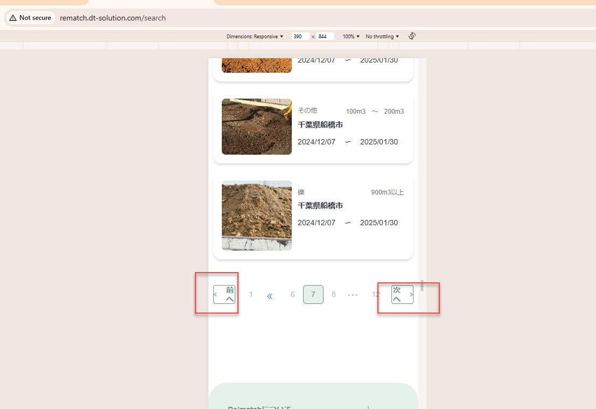The width and height of the screenshot is (596, 409).
Task: Click the address bar URL rematch.dt-solution.com/search
Action: click(x=113, y=18)
